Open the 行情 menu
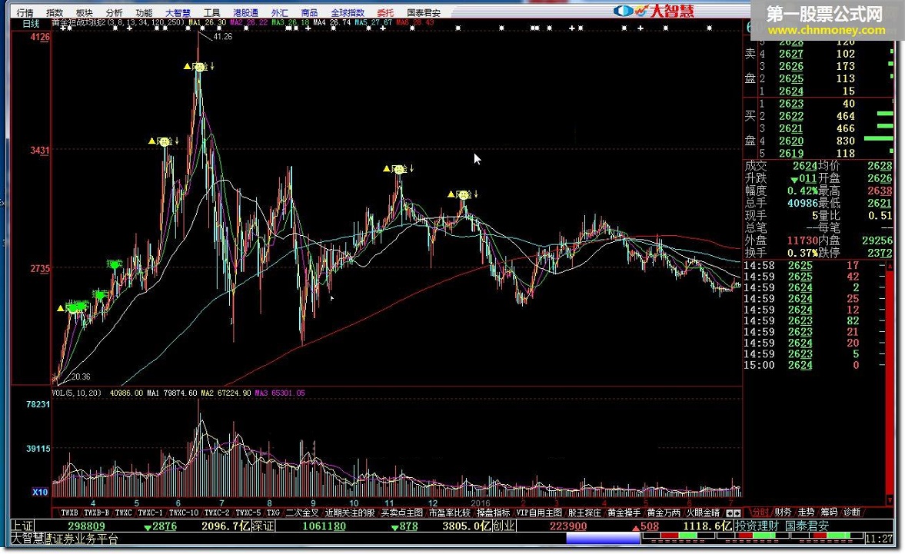This screenshot has width=905, height=554. click(25, 13)
